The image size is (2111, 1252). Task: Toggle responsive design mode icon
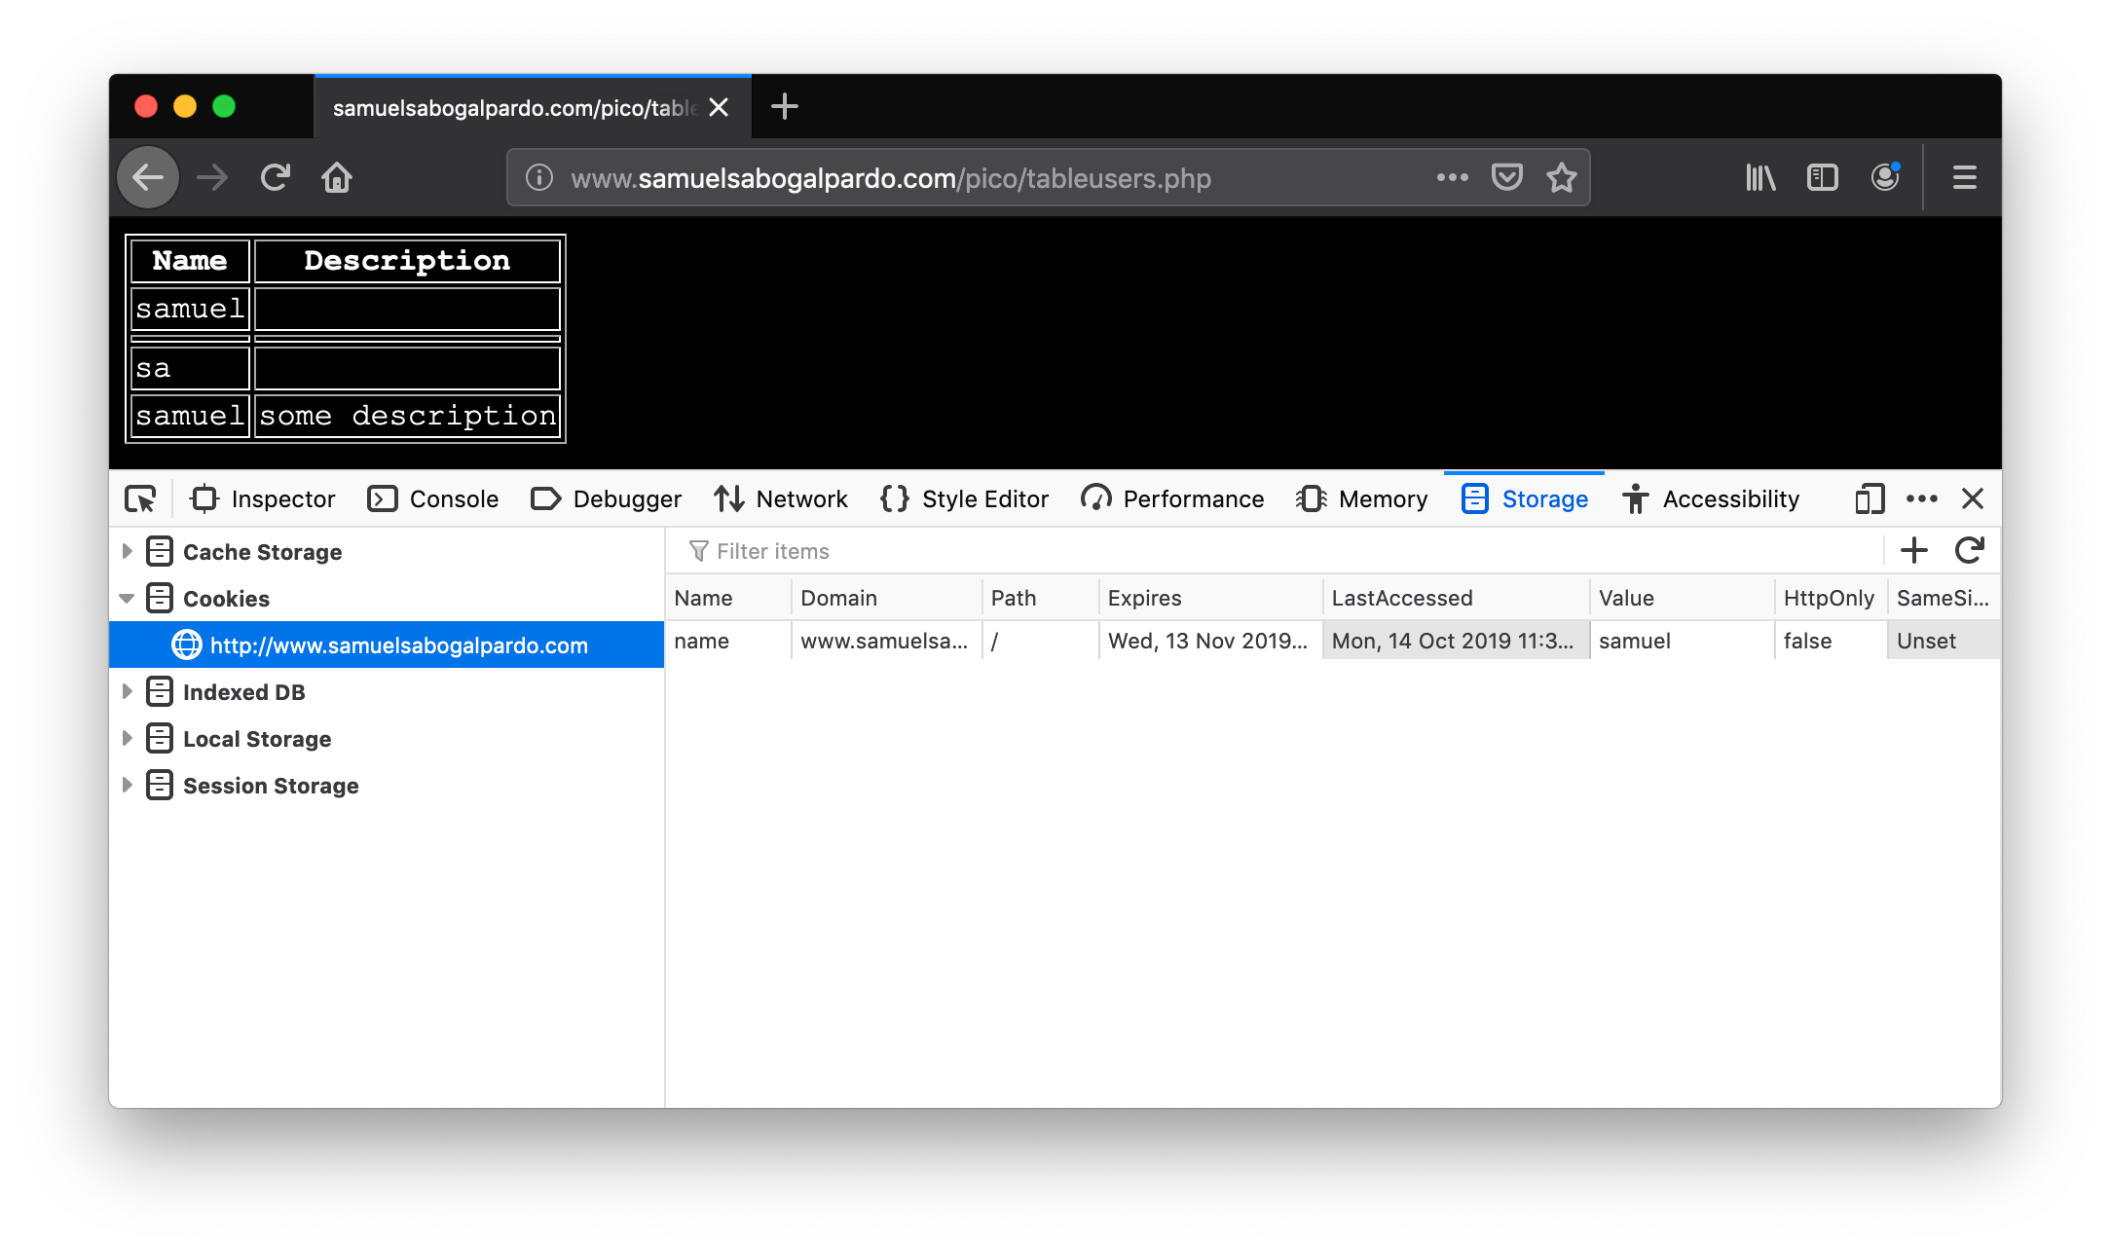pyautogui.click(x=1869, y=499)
